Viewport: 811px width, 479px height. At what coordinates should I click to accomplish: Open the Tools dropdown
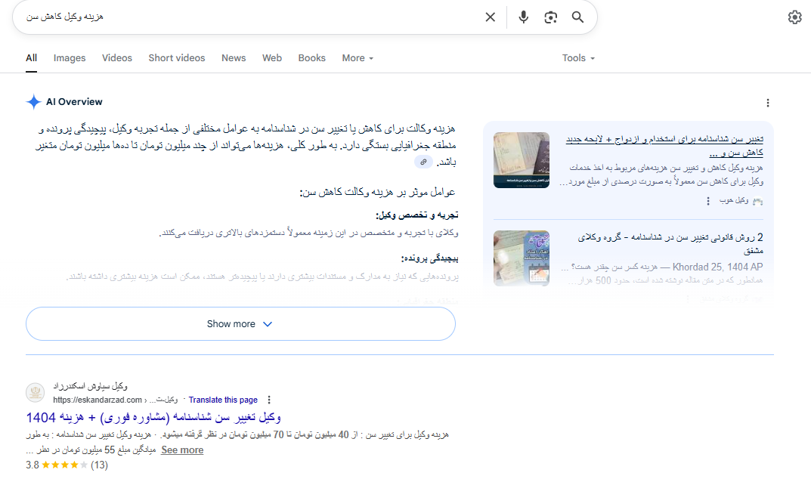[578, 58]
